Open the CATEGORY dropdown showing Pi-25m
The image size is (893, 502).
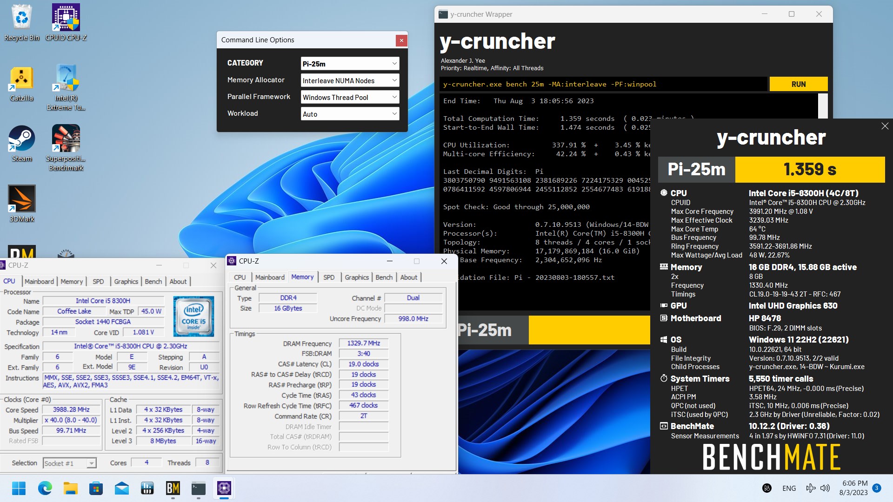[x=350, y=64]
